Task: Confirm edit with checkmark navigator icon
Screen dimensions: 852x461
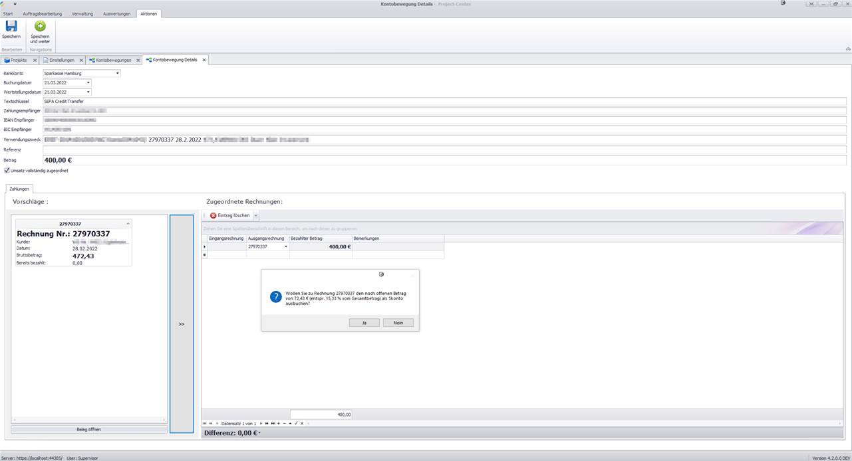Action: 296,423
